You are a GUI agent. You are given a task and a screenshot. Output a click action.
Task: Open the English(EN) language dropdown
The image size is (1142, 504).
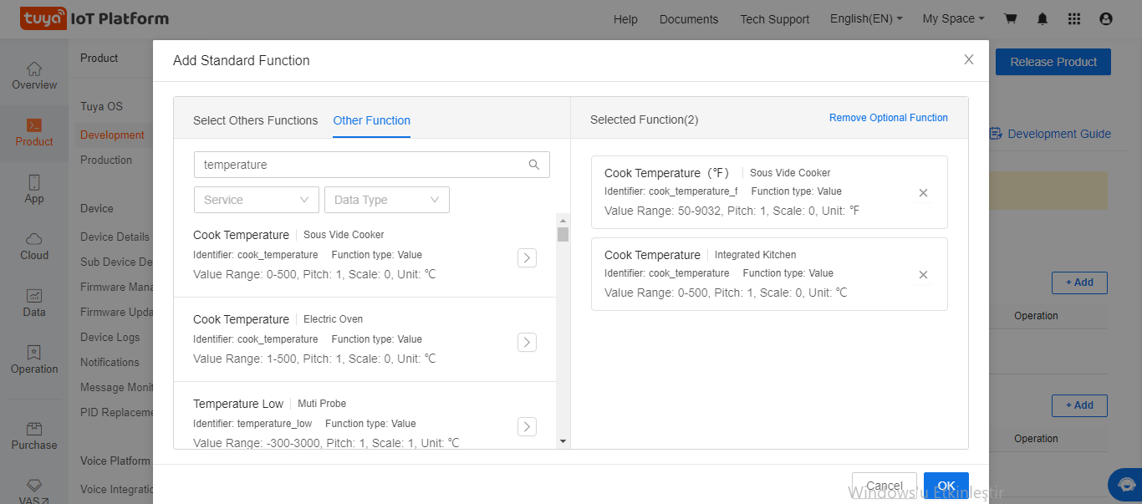865,18
